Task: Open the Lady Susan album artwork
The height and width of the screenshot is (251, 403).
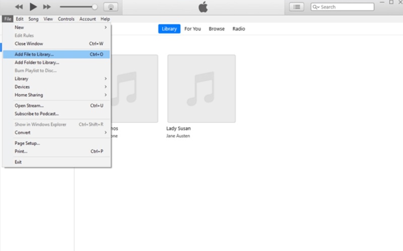Action: [201, 89]
